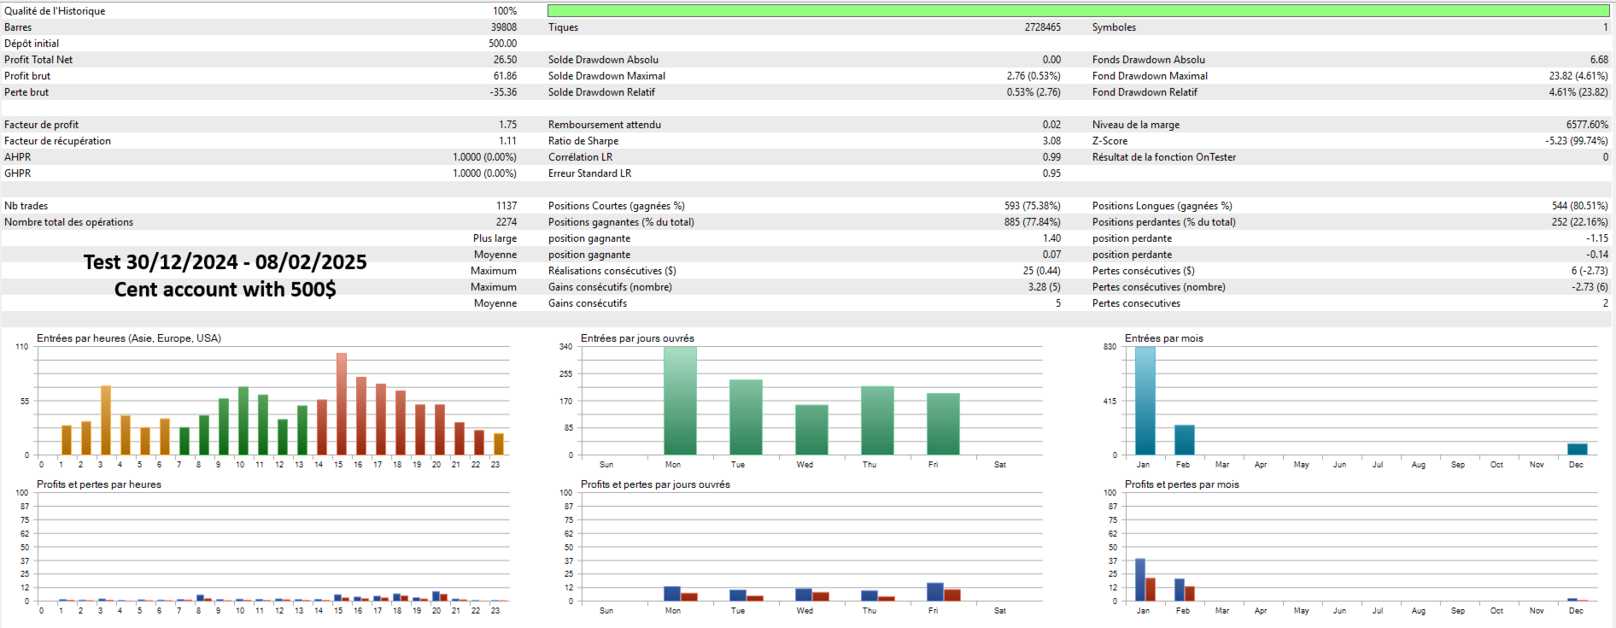Click the Monday bar in entries per weekday

(680, 401)
